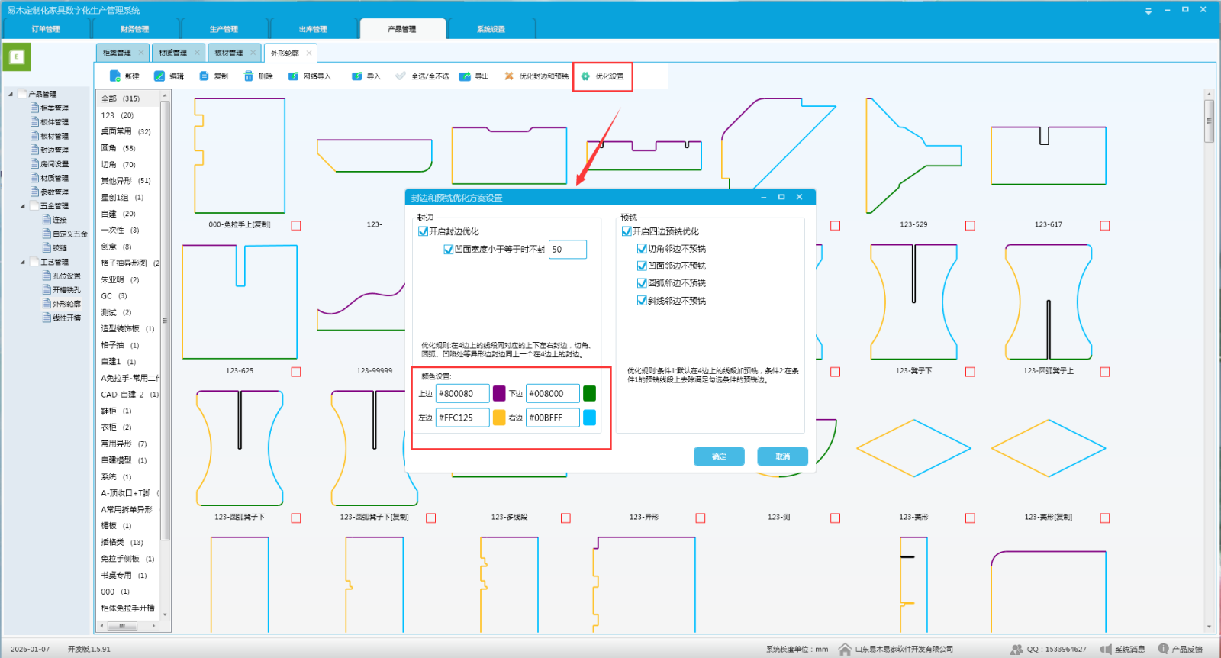Click the 删除 trash can icon
This screenshot has width=1221, height=658.
point(249,76)
